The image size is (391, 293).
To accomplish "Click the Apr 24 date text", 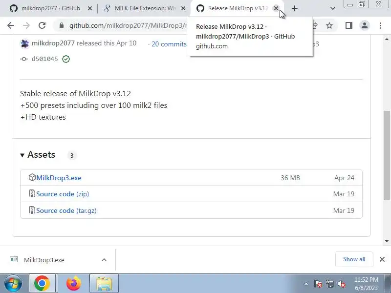I will [344, 178].
